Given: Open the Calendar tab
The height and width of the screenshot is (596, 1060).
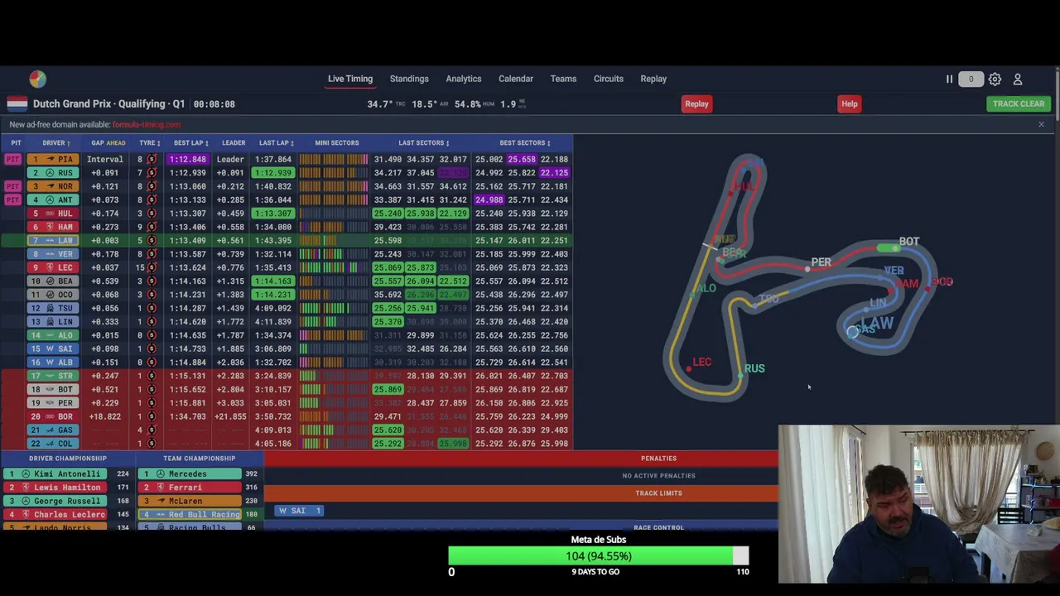Looking at the screenshot, I should (x=516, y=79).
